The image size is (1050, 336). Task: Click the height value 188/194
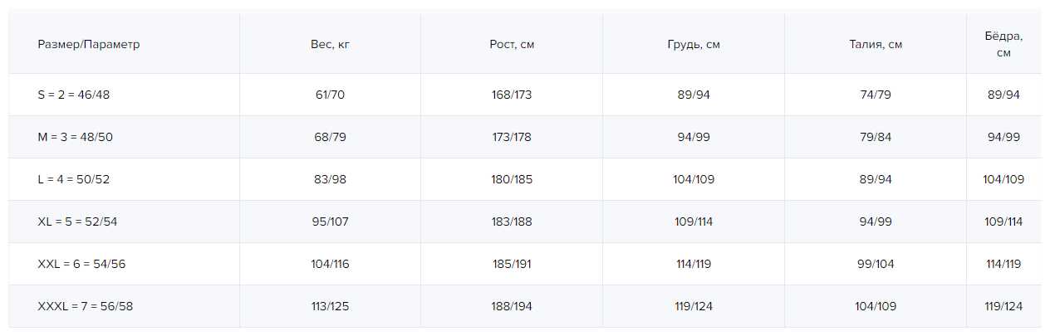[x=512, y=306]
